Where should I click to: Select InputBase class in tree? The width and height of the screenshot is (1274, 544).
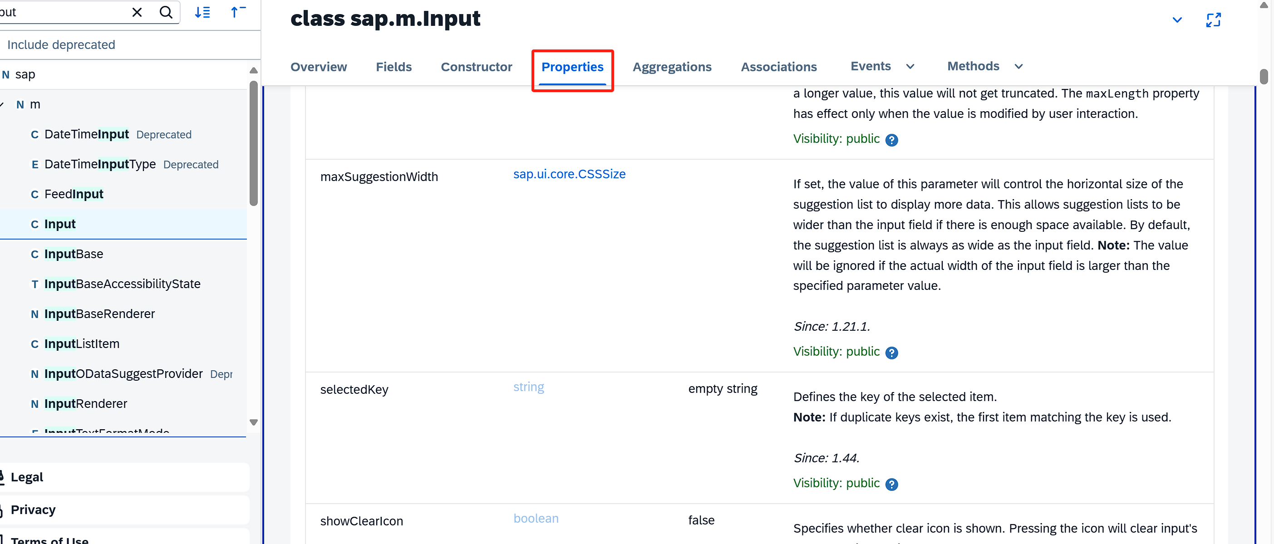tap(74, 254)
